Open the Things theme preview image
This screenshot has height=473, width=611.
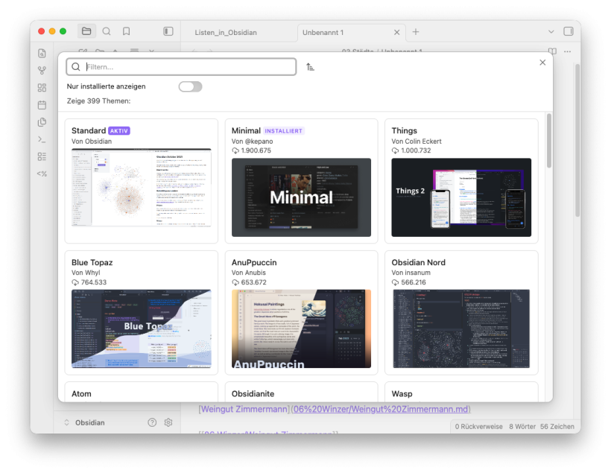pyautogui.click(x=461, y=197)
